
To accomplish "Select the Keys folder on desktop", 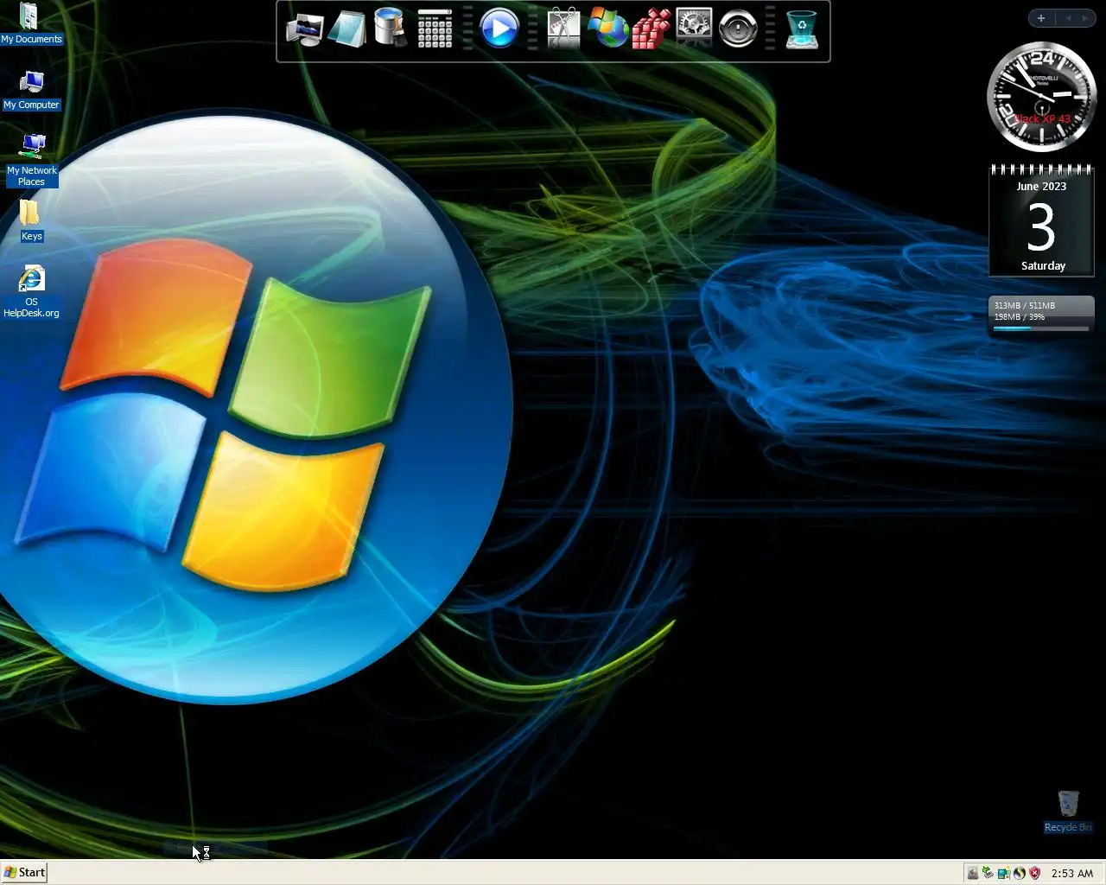I will [31, 221].
